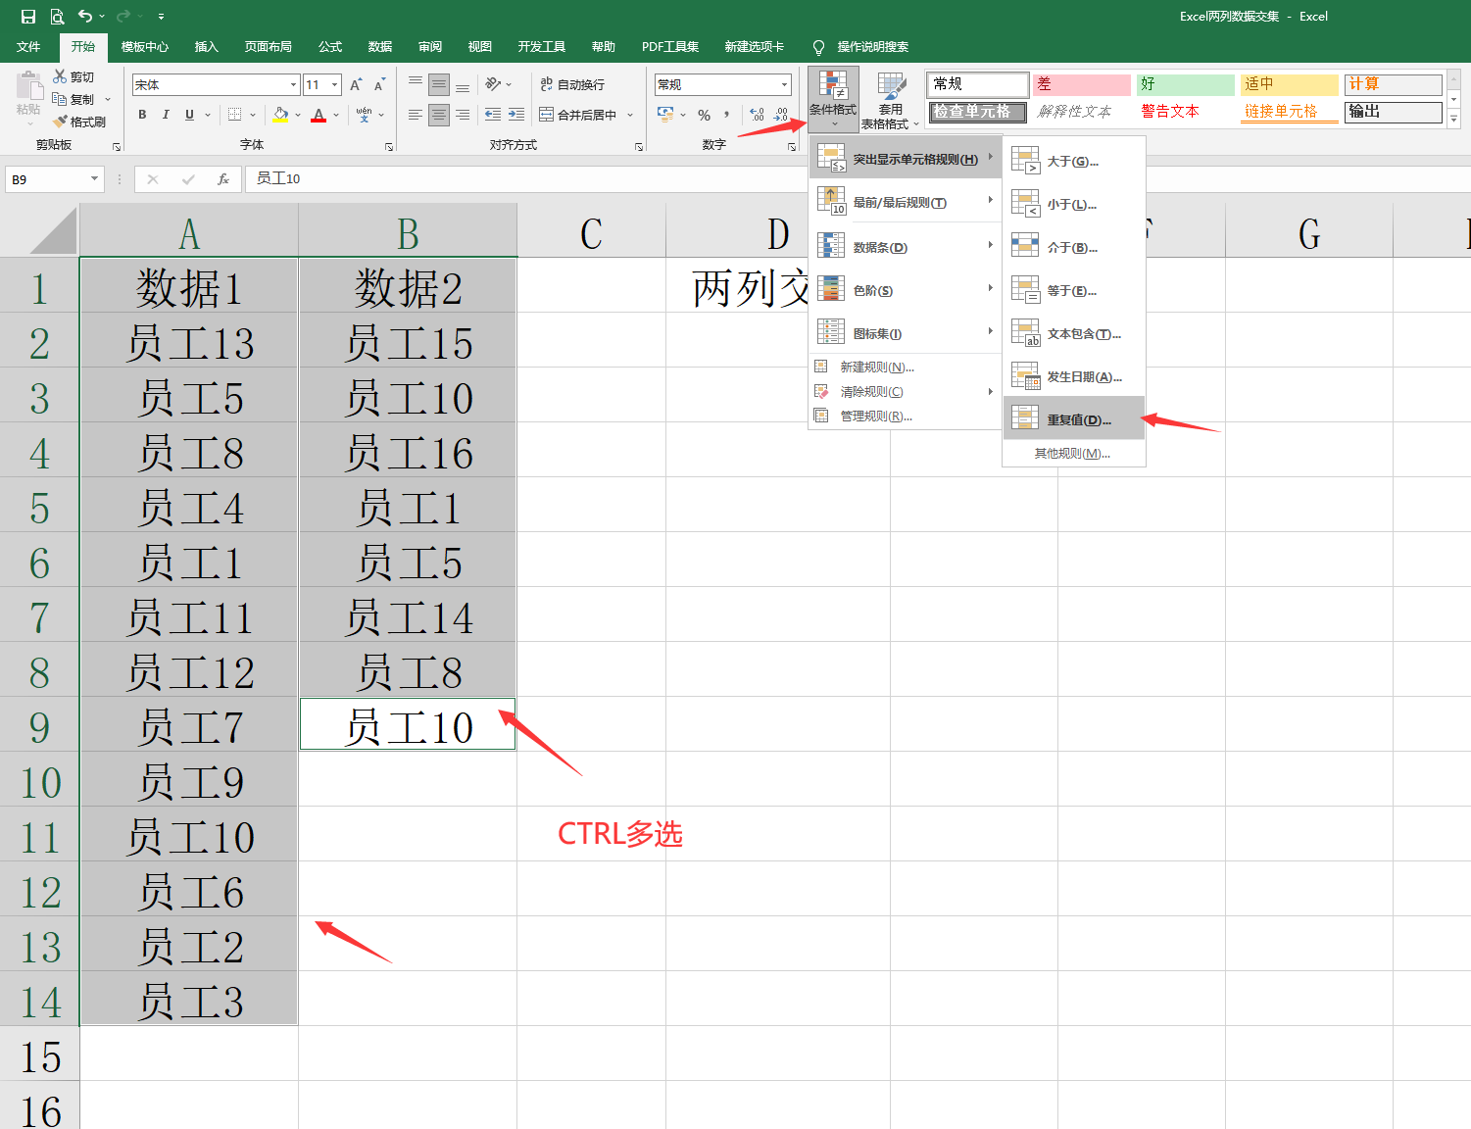Expand the quick access toolbar customize arrow
Image resolution: width=1471 pixels, height=1129 pixels.
click(x=161, y=17)
